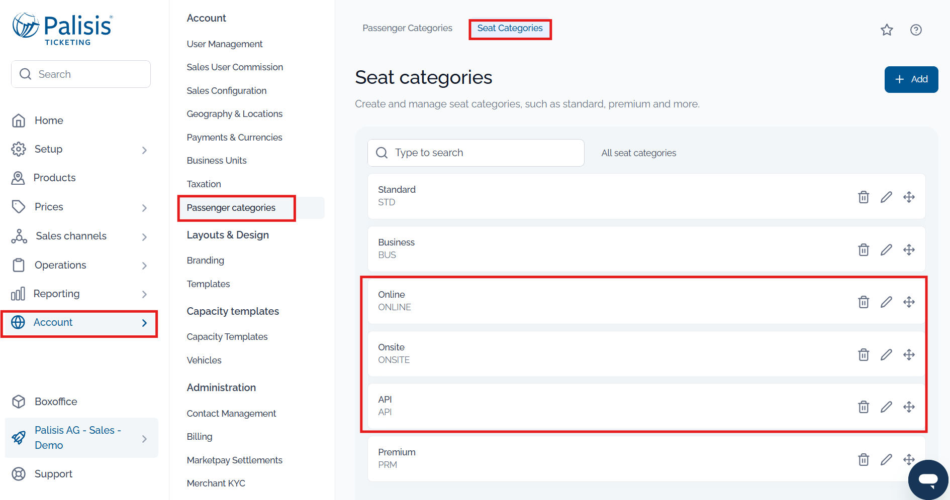The width and height of the screenshot is (950, 500).
Task: Open the help question mark icon
Action: coord(916,30)
